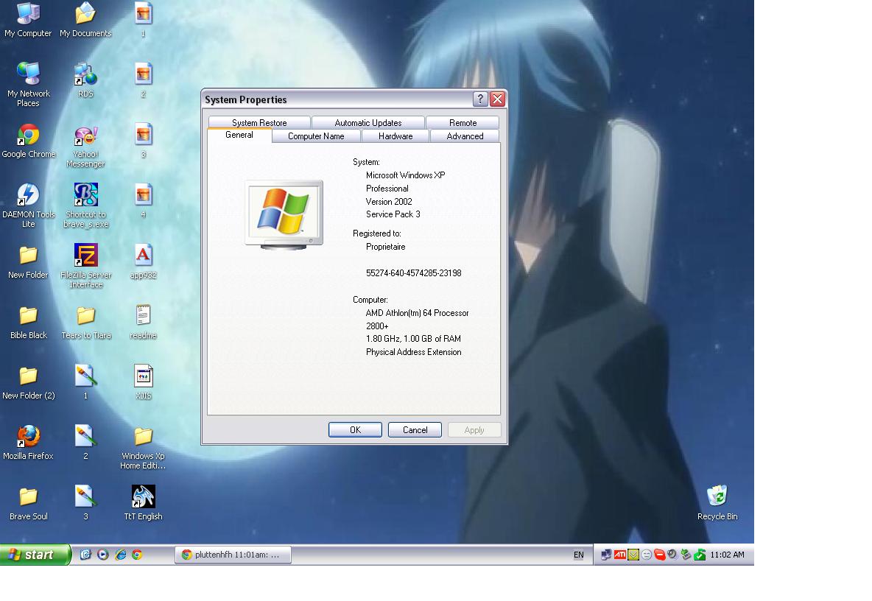Switch to the Hardware tab

click(395, 136)
